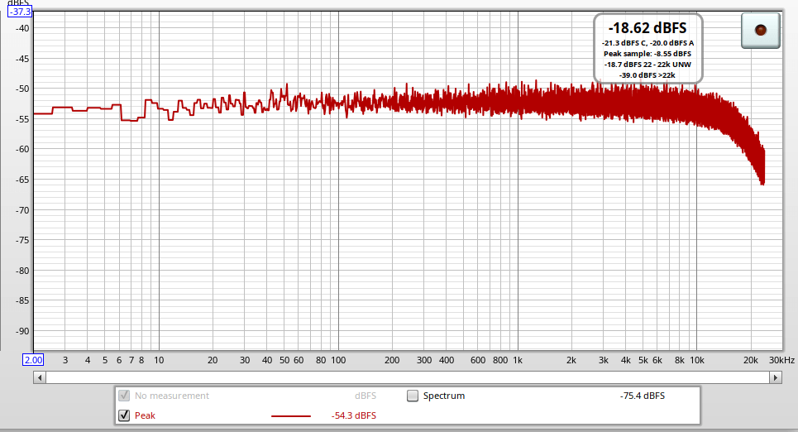Click the Spectrum legend label
This screenshot has width=798, height=432.
tap(444, 396)
